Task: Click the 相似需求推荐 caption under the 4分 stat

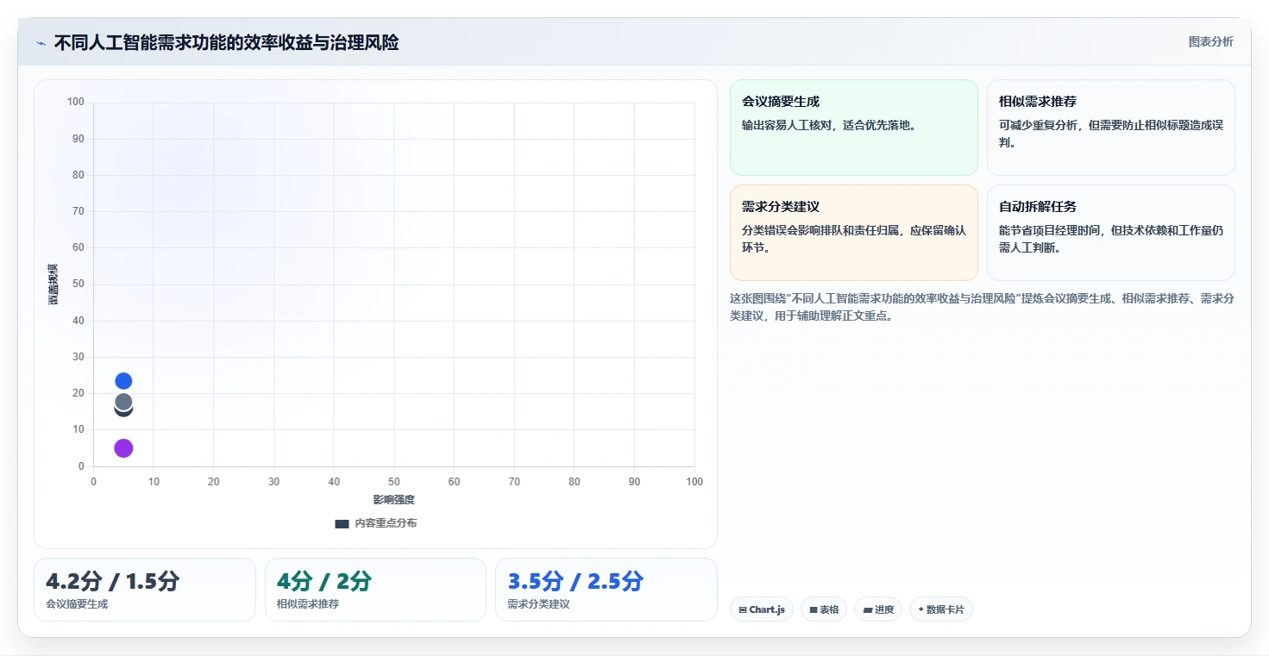Action: coord(308,604)
